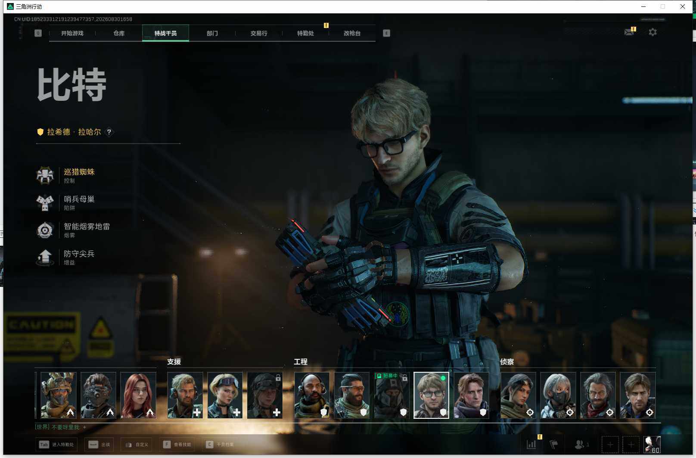Switch to the 仓库 tab
This screenshot has height=458, width=696.
click(x=119, y=33)
